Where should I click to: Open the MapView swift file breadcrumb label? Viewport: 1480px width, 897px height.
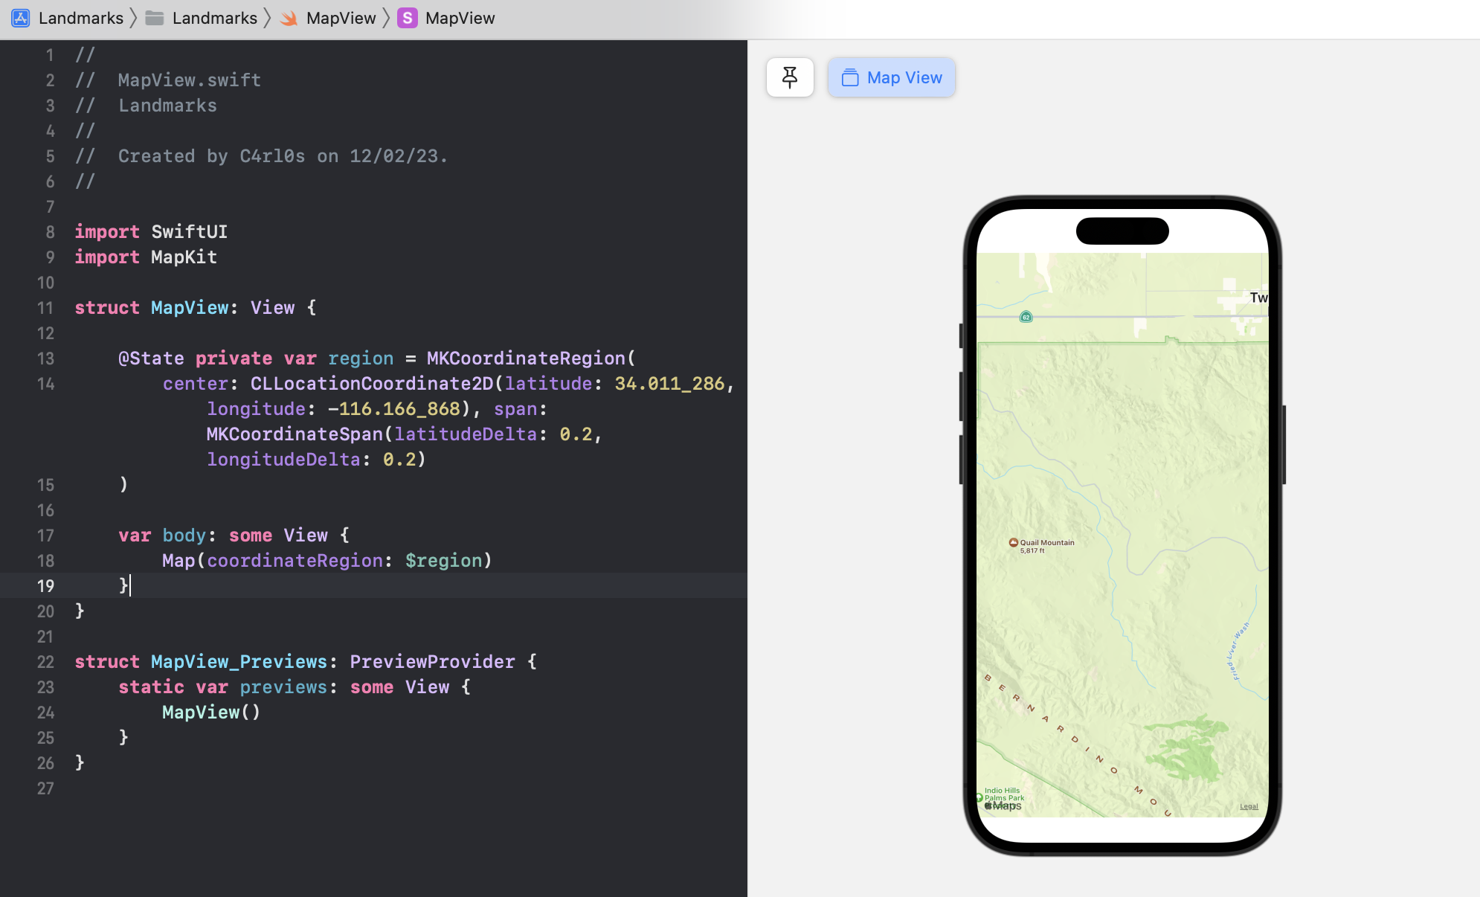pos(341,18)
